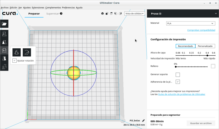Click the Preparado para segmentar status
This screenshot has width=219, height=129.
click(x=165, y=115)
